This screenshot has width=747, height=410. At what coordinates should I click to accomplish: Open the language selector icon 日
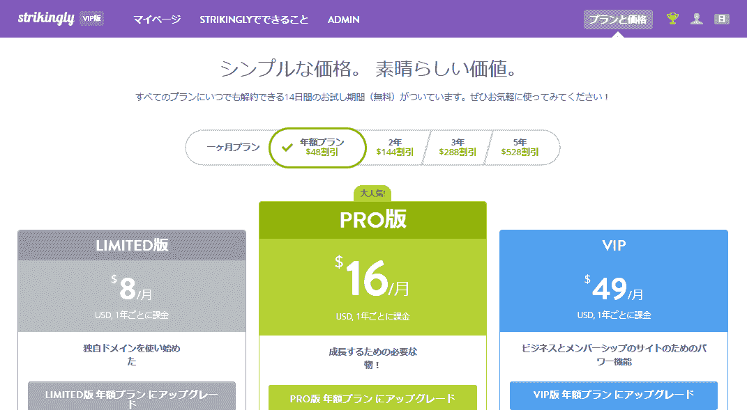coord(722,19)
